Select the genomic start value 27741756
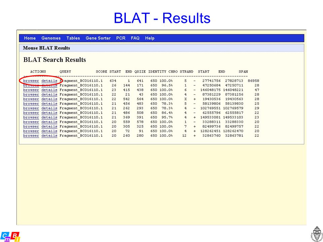The width and height of the screenshot is (323, 242). point(211,81)
